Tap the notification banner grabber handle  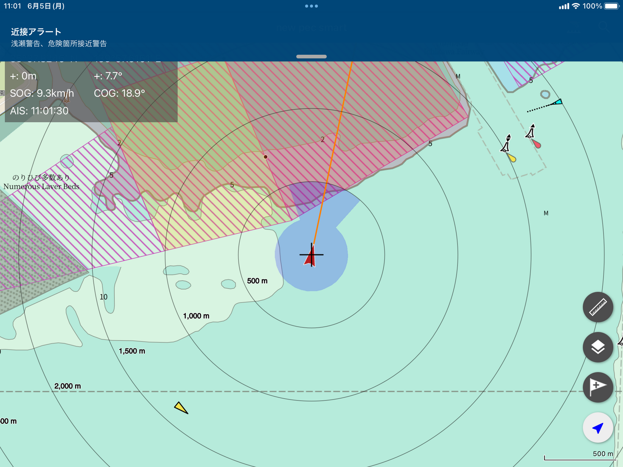click(311, 56)
